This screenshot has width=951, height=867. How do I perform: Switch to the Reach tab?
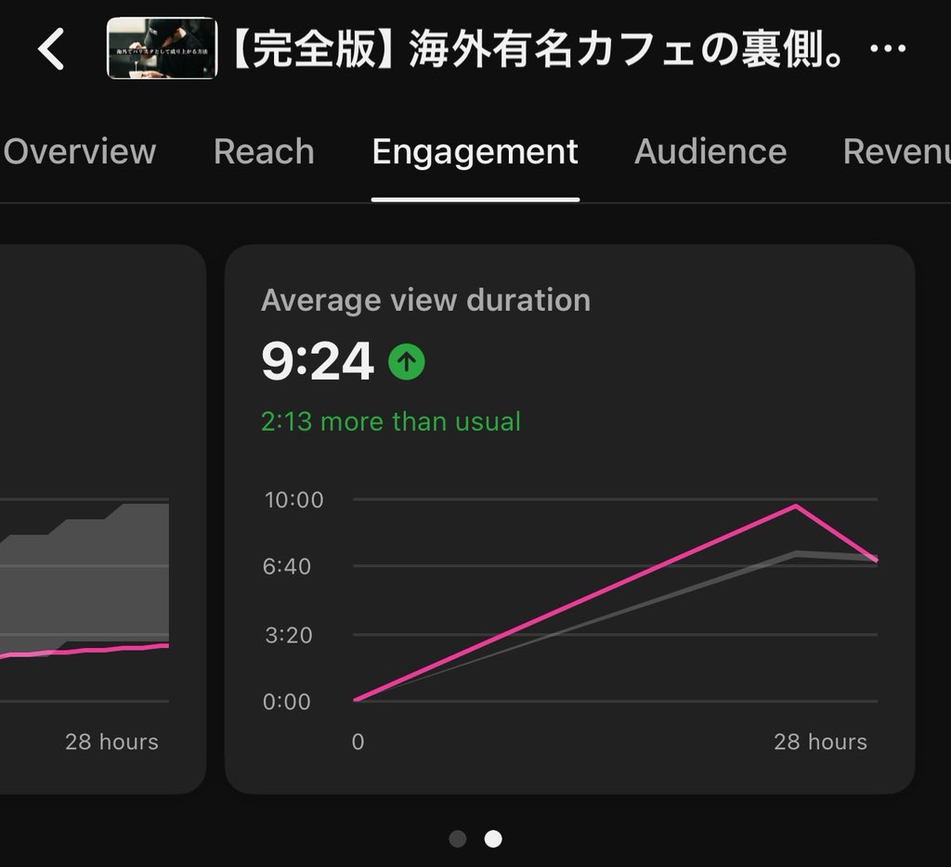tap(264, 151)
